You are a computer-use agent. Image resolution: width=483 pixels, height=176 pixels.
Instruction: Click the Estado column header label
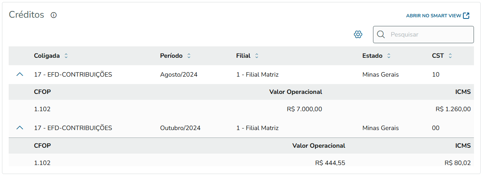tap(372, 56)
